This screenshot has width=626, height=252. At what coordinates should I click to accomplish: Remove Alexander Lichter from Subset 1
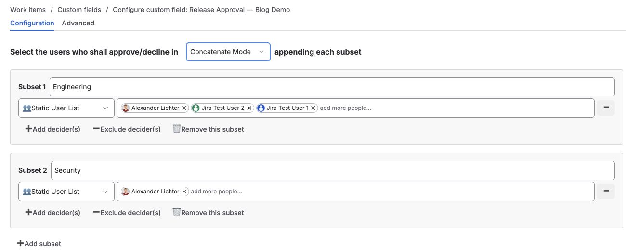point(184,108)
